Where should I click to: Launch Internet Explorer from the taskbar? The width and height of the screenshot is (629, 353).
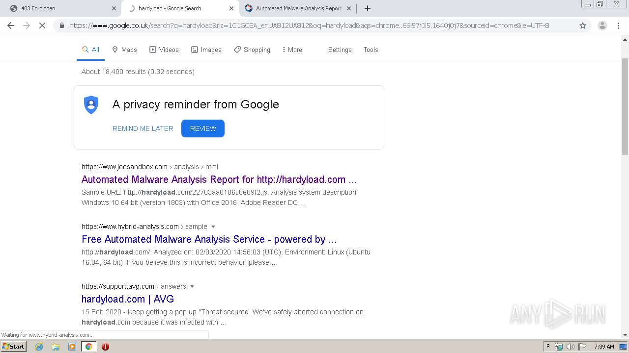pyautogui.click(x=39, y=347)
